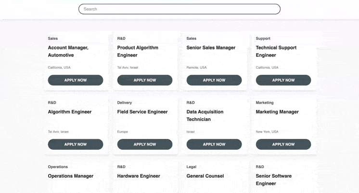Apply now for Product Algorithm Engineer

point(145,80)
